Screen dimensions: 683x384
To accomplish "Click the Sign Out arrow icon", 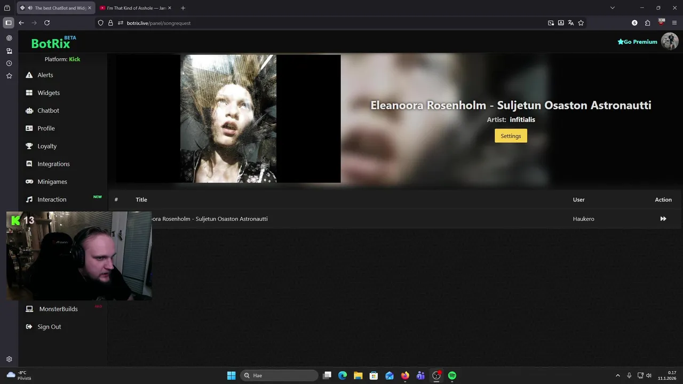I will [x=29, y=327].
